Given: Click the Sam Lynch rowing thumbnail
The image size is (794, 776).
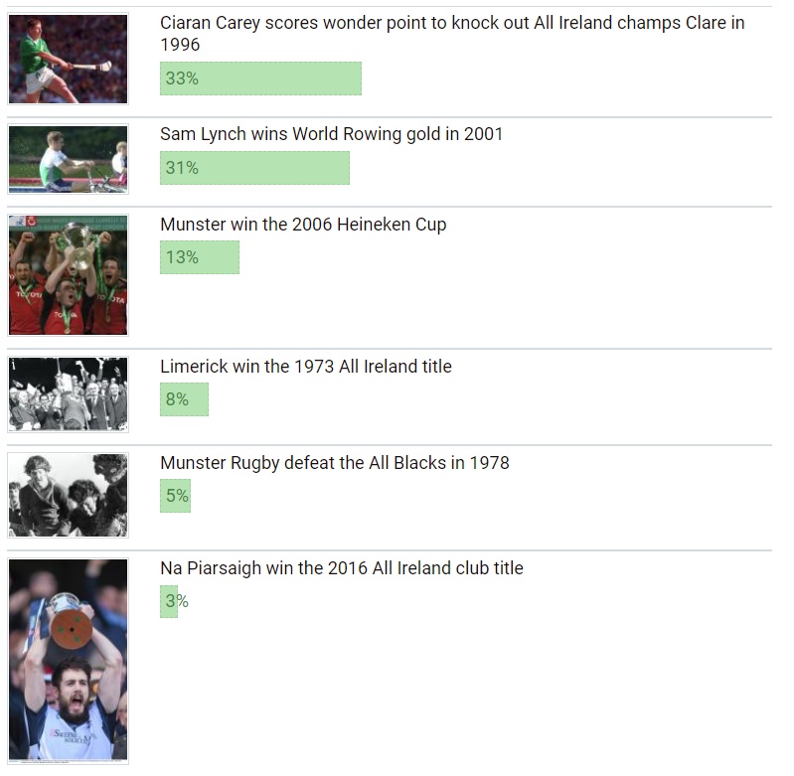Looking at the screenshot, I should tap(68, 159).
